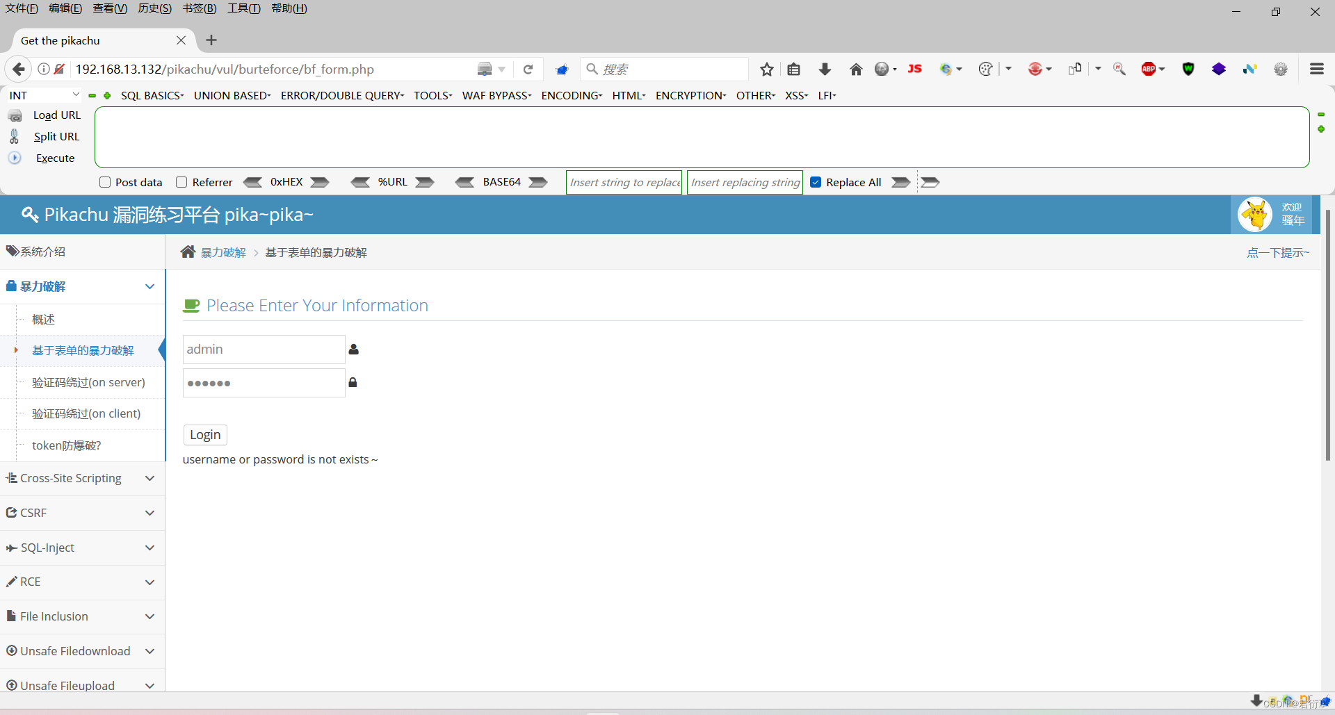Click the password input field

coord(264,383)
